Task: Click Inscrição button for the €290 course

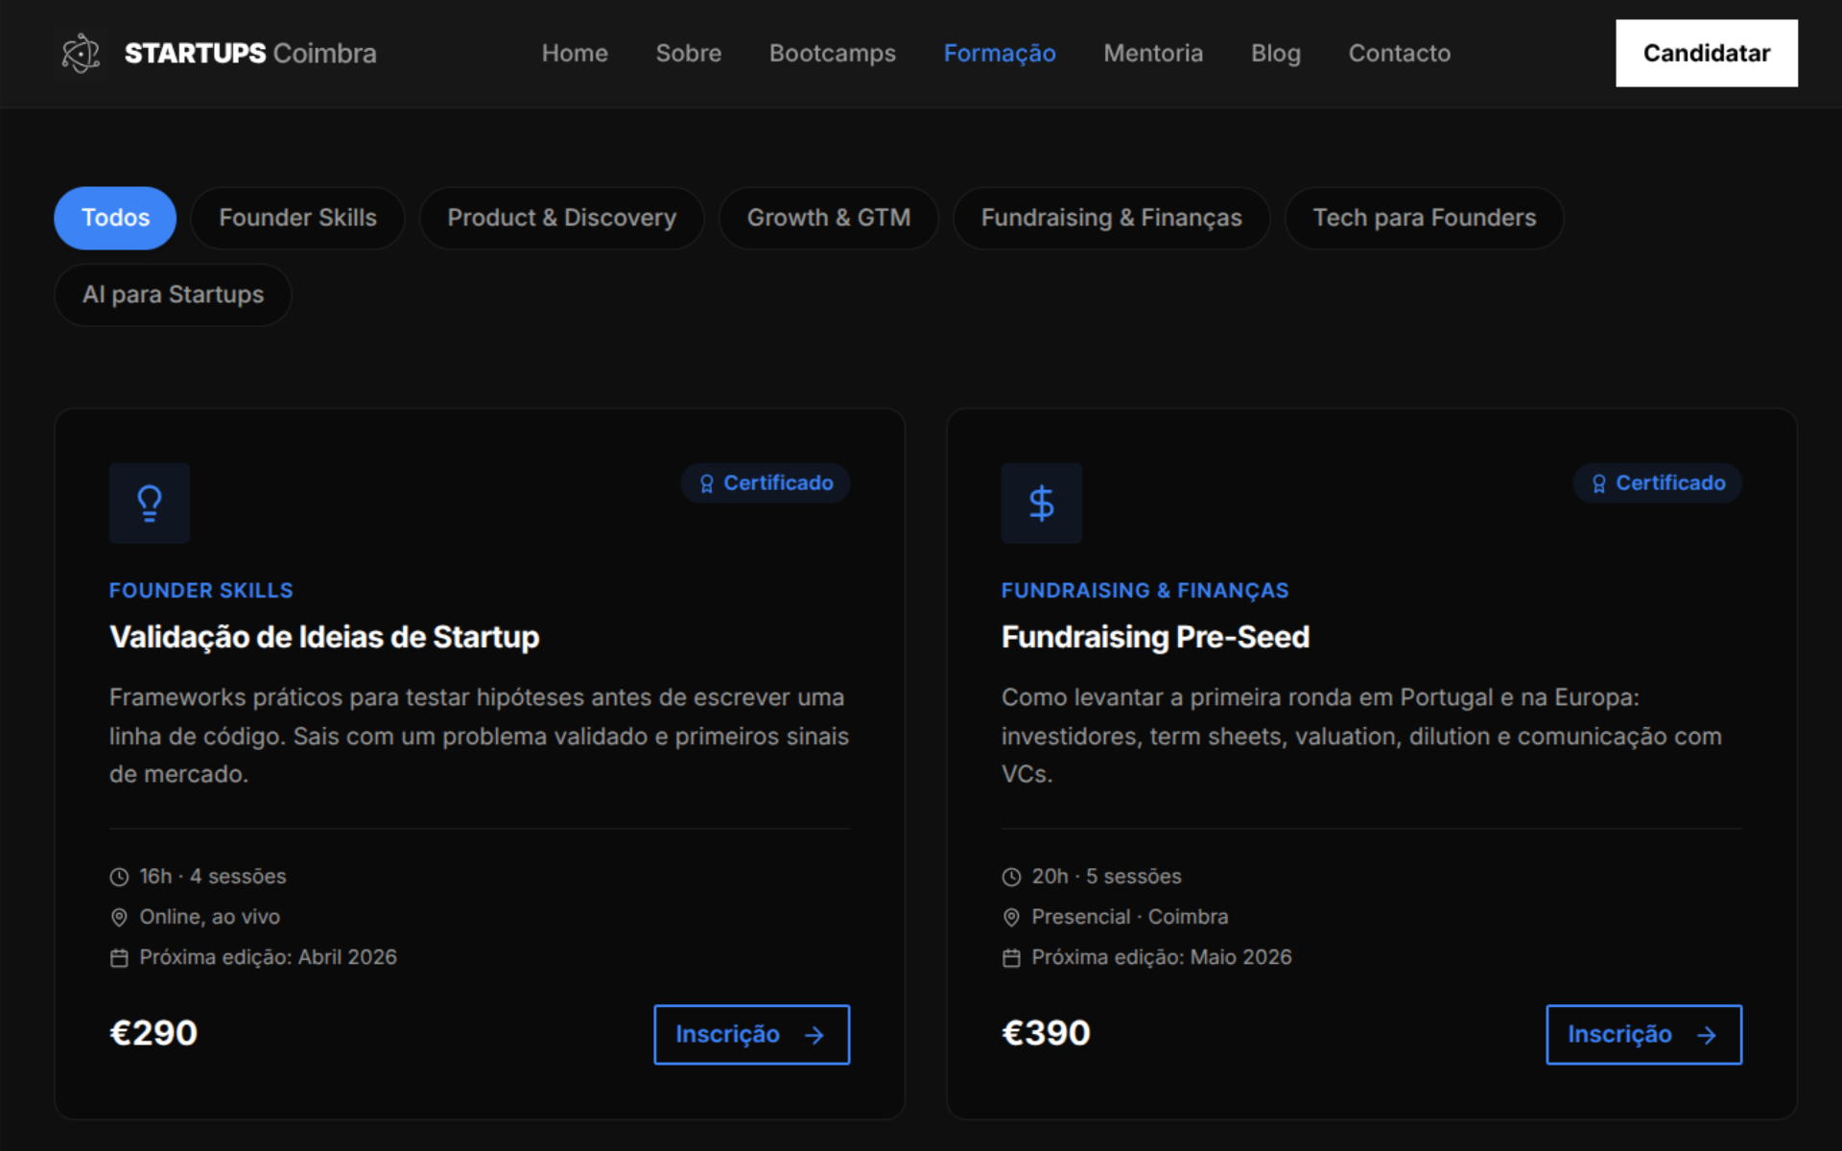Action: point(752,1034)
